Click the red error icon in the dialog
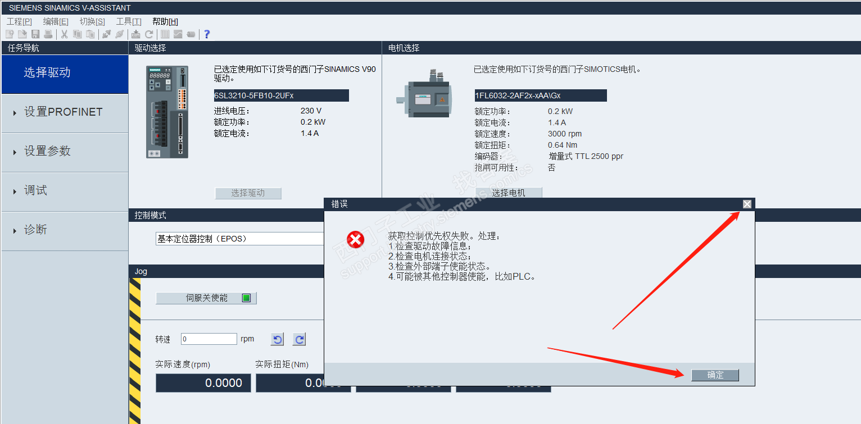Image resolution: width=861 pixels, height=424 pixels. [x=355, y=240]
